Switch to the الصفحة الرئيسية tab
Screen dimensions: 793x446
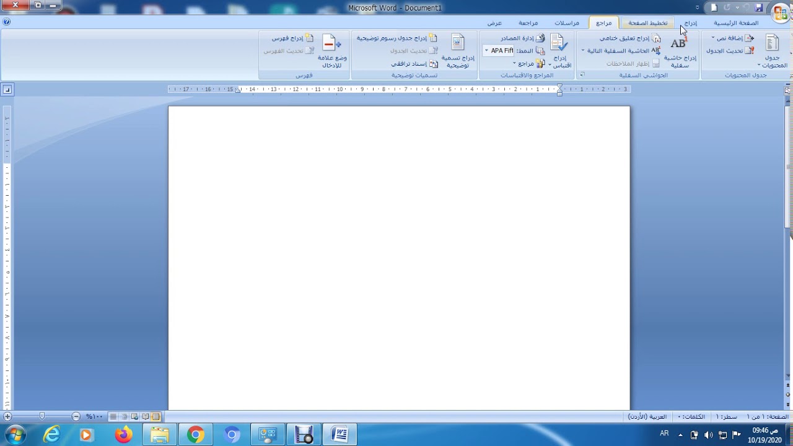[x=736, y=23]
